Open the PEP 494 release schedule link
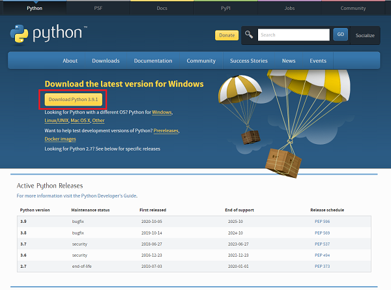Image resolution: width=391 pixels, height=290 pixels. [322, 255]
